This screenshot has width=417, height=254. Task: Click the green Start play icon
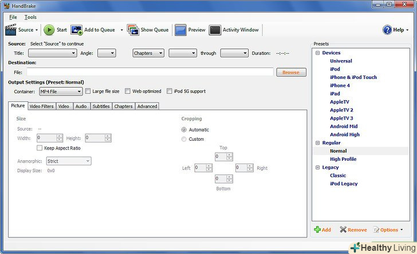49,30
